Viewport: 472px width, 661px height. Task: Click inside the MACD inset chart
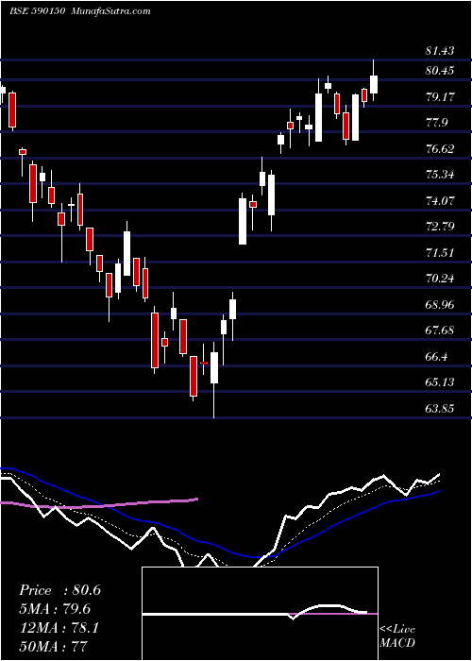point(260,614)
